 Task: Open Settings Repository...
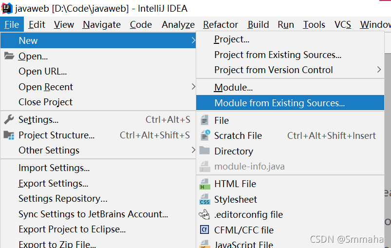tap(98, 199)
